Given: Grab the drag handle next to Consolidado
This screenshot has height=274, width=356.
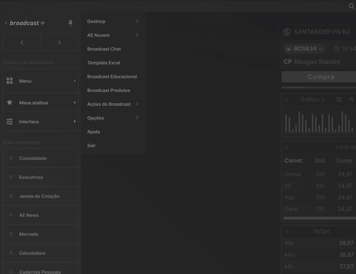Looking at the screenshot, I should [x=11, y=158].
